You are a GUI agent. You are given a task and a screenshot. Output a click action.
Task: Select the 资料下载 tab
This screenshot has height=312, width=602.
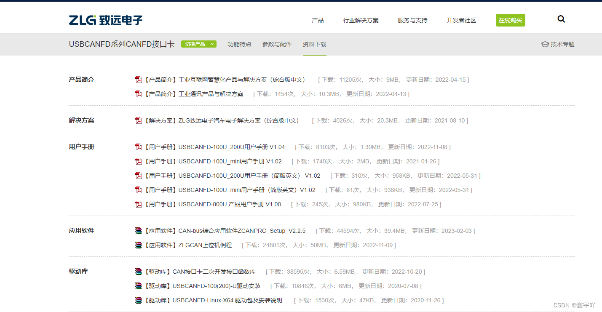click(x=314, y=44)
